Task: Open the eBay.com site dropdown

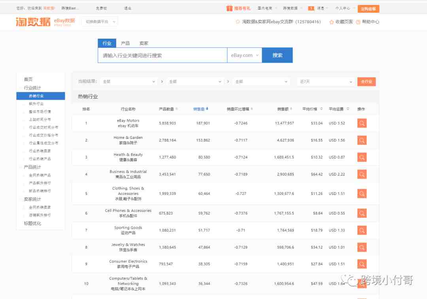Action: 244,55
